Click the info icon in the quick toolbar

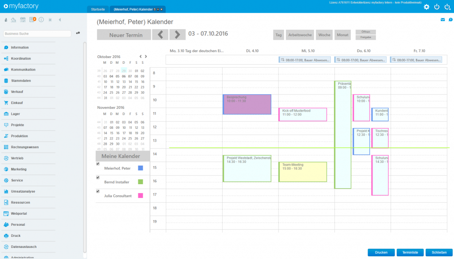coord(42,19)
